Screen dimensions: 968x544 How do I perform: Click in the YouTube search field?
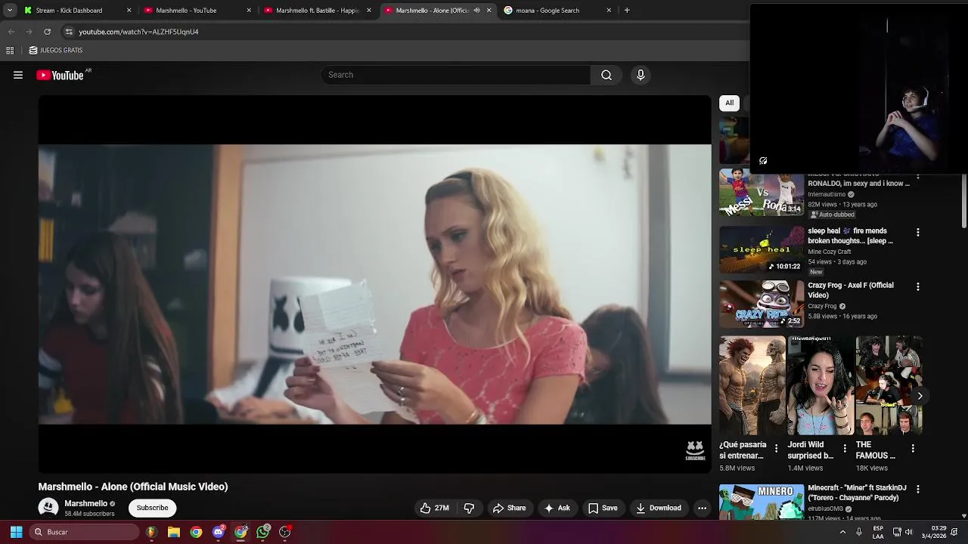[455, 75]
